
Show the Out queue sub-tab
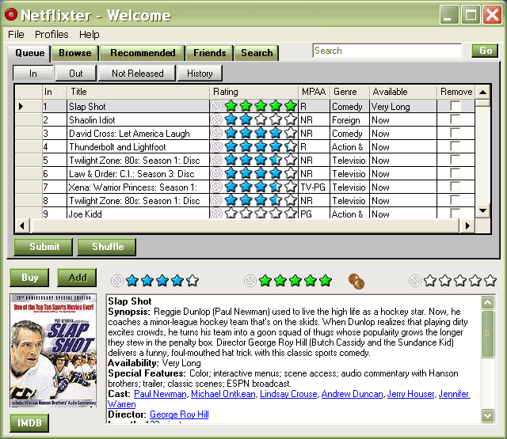point(76,74)
